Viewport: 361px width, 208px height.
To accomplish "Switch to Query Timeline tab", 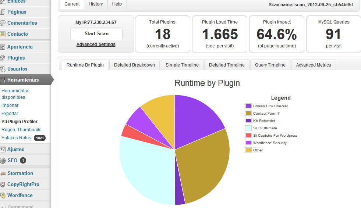I will [x=270, y=65].
